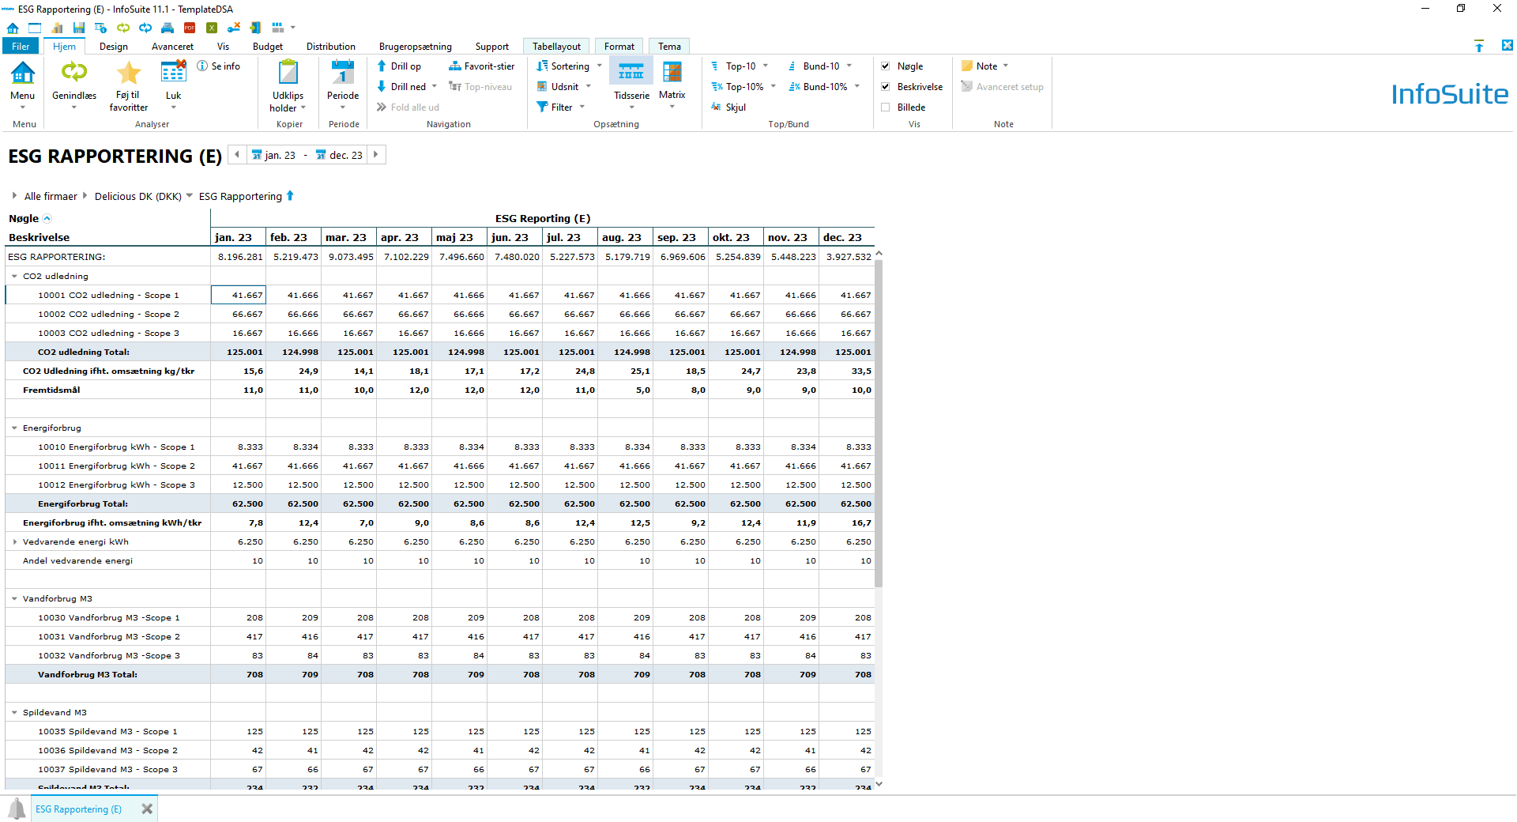Click Delicious DK (DKK) breadcrumb
The height and width of the screenshot is (822, 1517).
click(x=138, y=197)
